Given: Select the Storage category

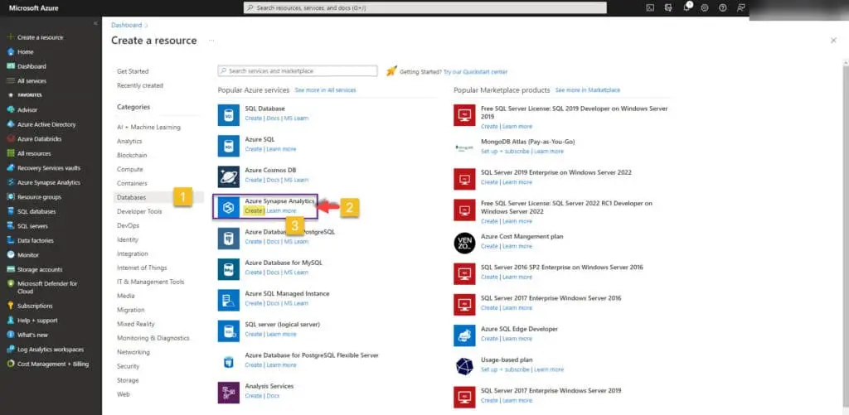Looking at the screenshot, I should click(x=128, y=380).
